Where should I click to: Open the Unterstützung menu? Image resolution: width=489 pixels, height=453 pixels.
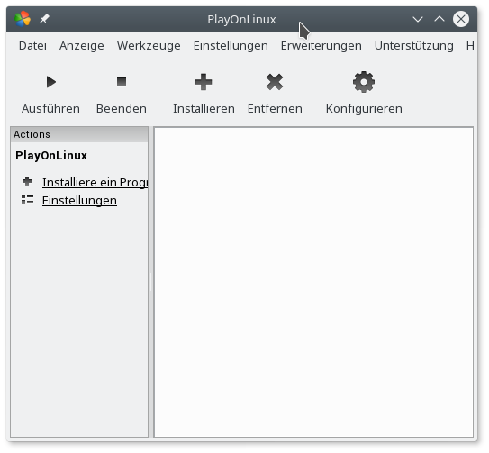pyautogui.click(x=414, y=46)
